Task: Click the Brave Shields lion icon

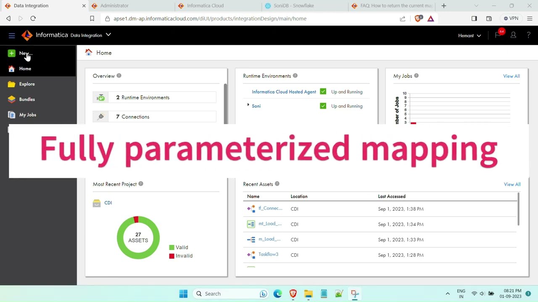Action: [418, 18]
